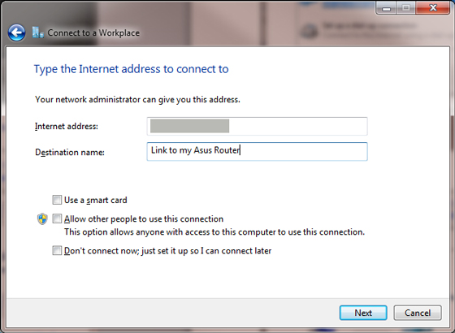Proceed with the Next button

(363, 313)
